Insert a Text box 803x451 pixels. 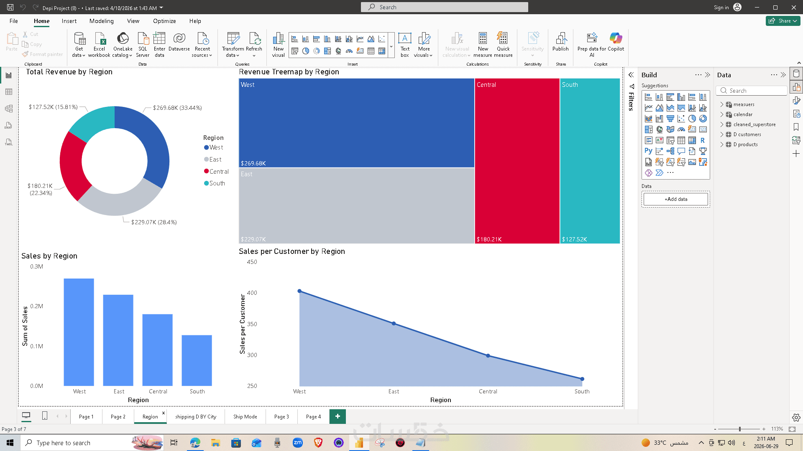[x=405, y=45]
